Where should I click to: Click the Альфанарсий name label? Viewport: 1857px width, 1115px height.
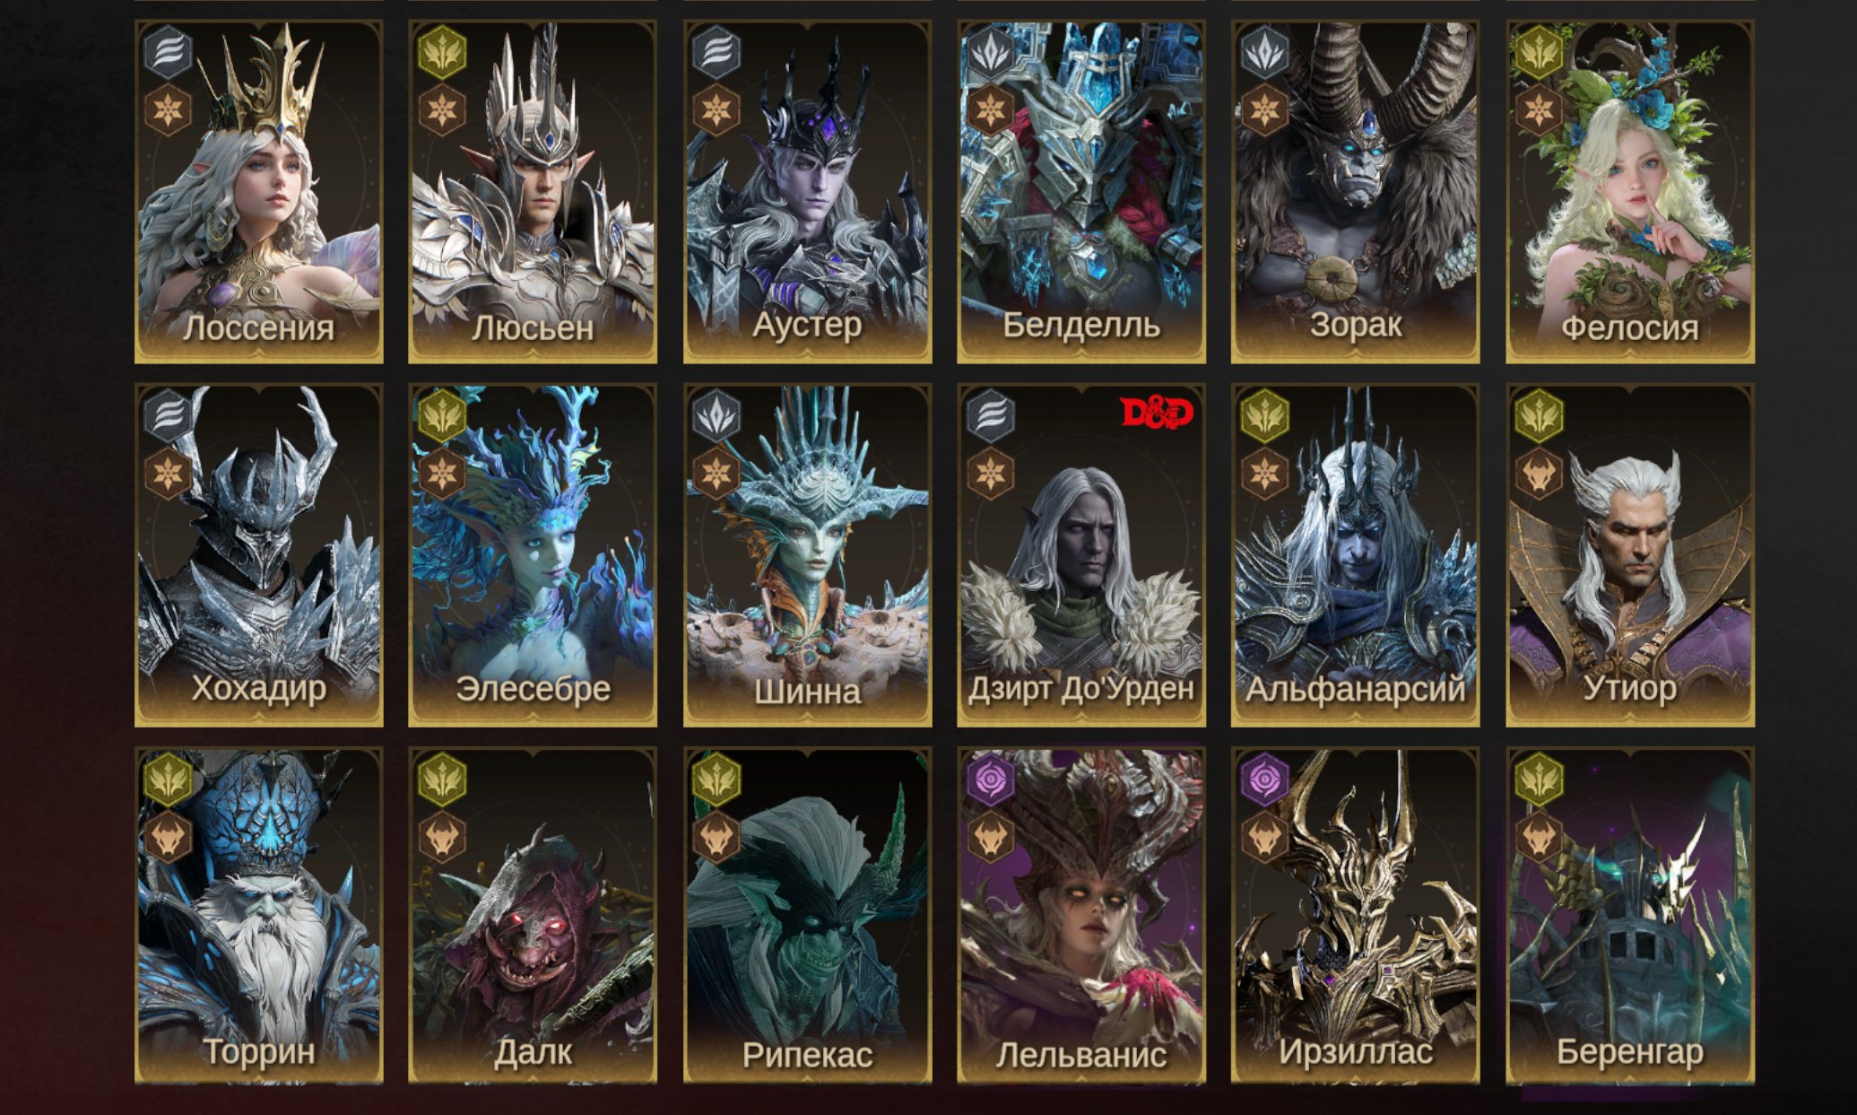point(1356,689)
